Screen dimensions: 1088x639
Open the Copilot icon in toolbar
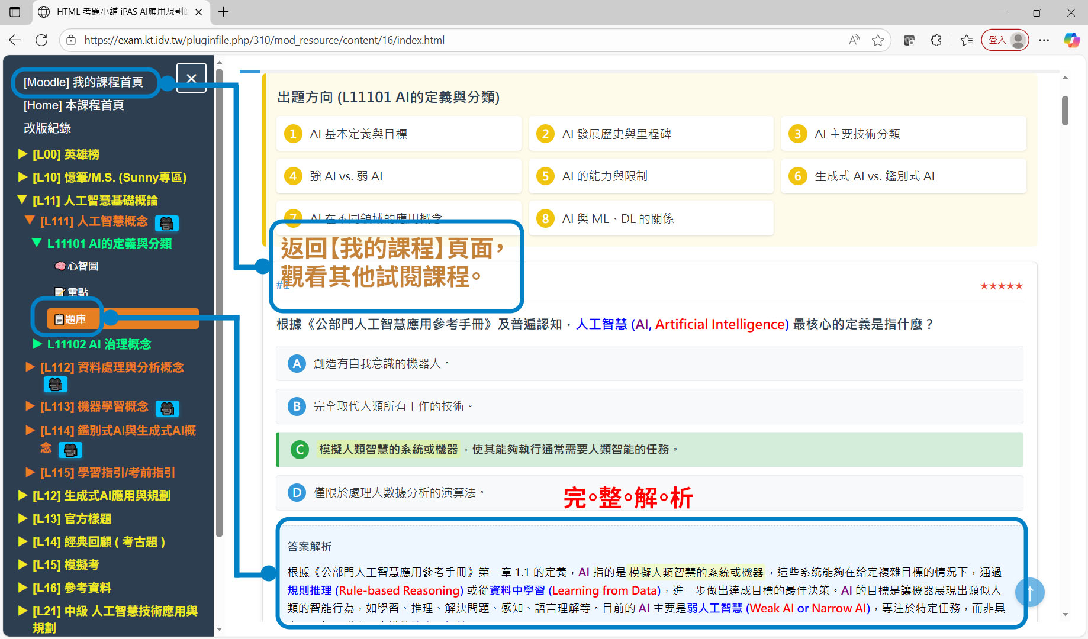[1071, 40]
